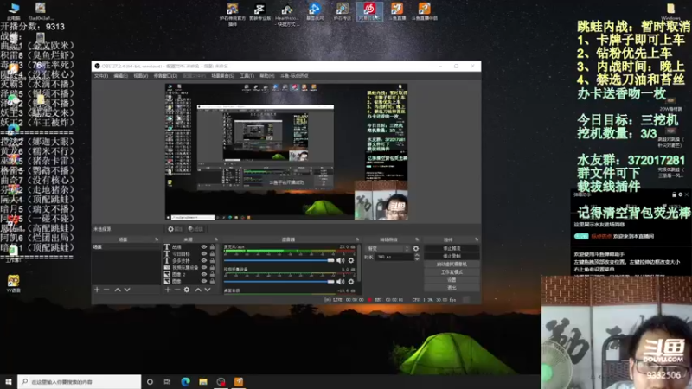This screenshot has width=692, height=389.
Task: Open the 视频采集设备 audio settings gear
Action: click(351, 282)
